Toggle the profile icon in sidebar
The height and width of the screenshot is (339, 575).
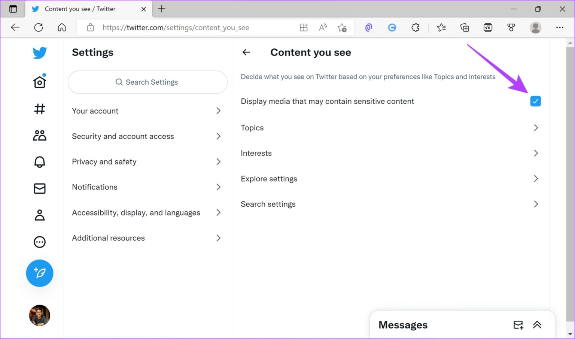pyautogui.click(x=39, y=215)
